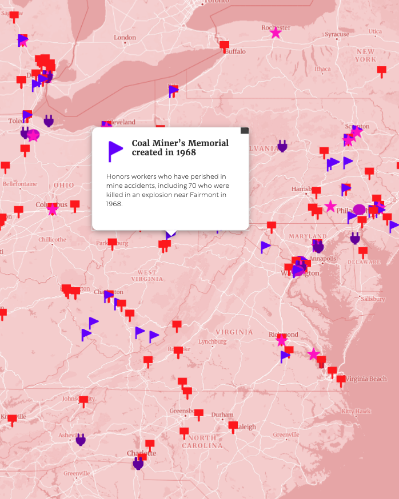The width and height of the screenshot is (399, 499).
Task: Click the West Virginia state label
Action: pos(147,276)
